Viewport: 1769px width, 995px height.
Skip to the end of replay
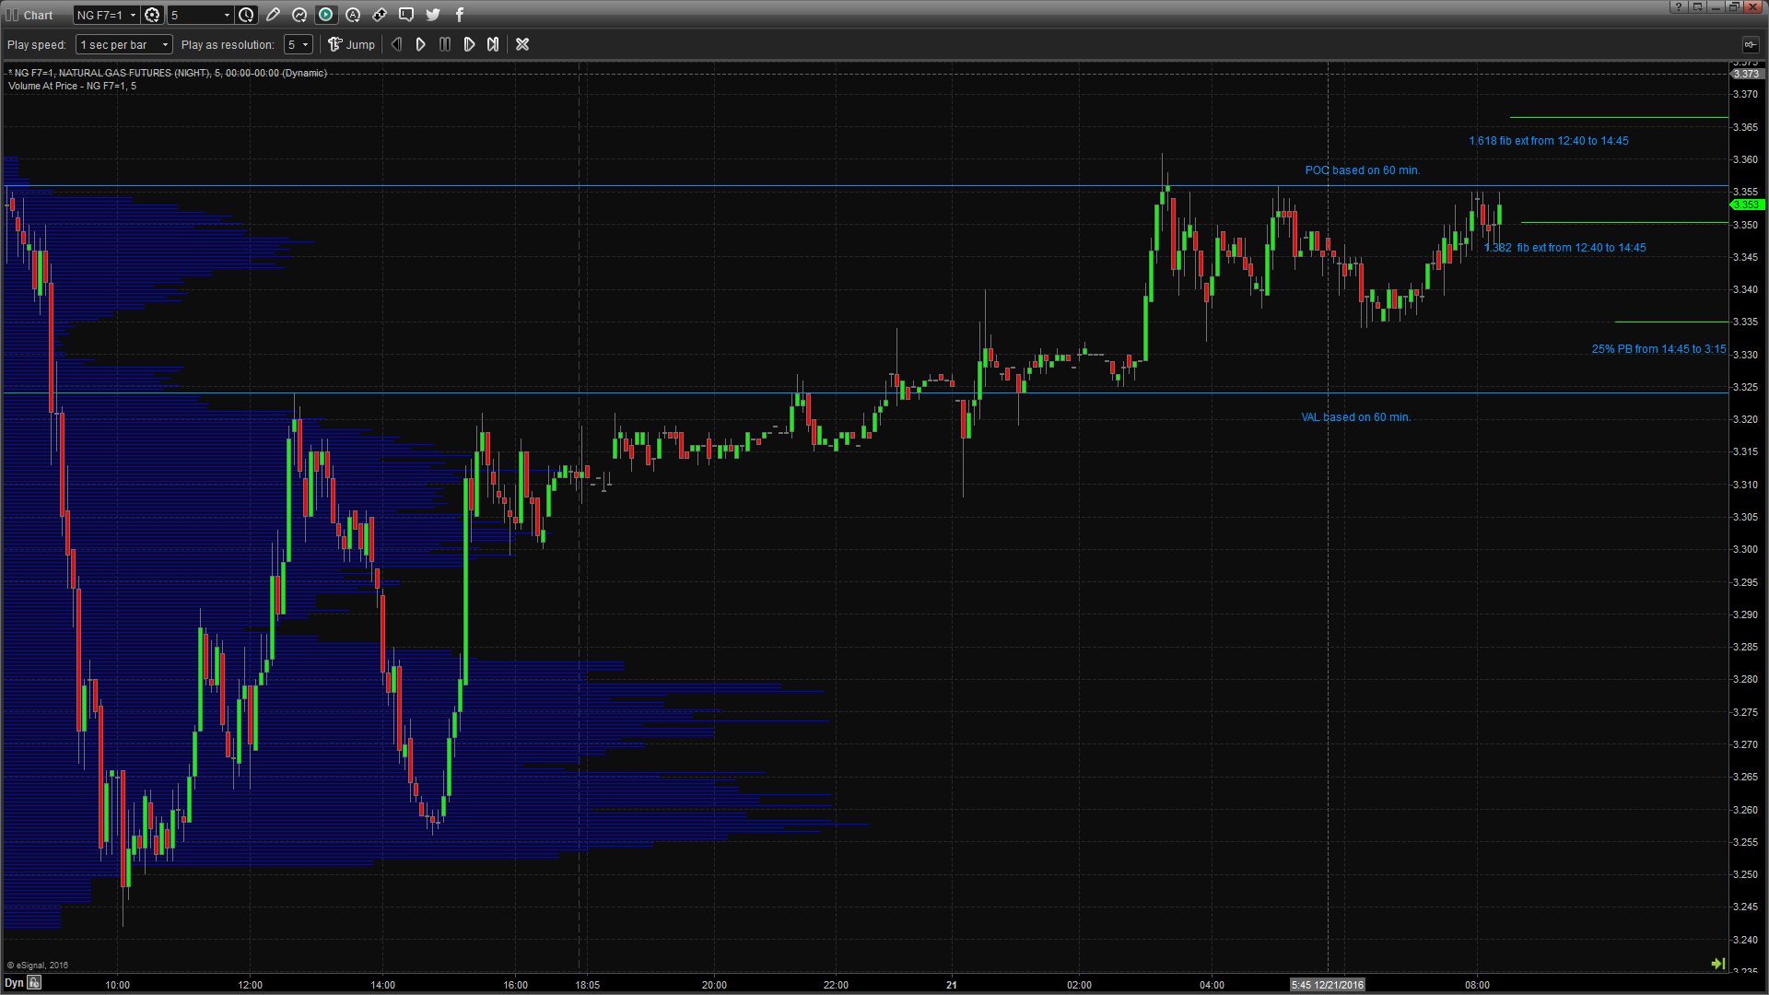click(493, 44)
